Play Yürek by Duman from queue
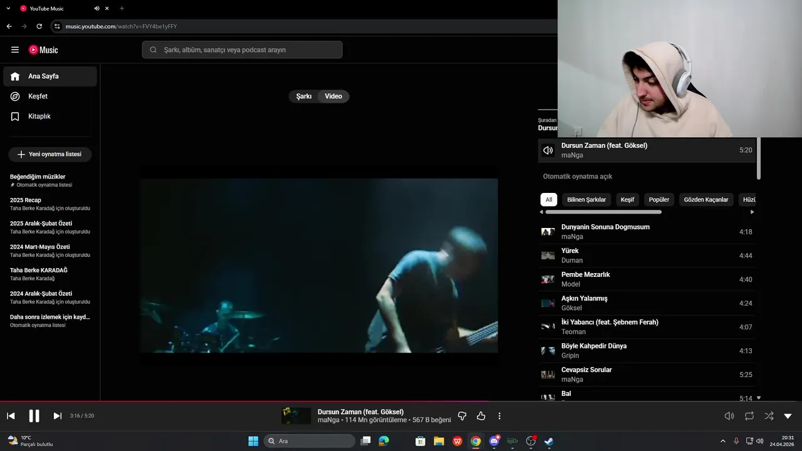 647,256
